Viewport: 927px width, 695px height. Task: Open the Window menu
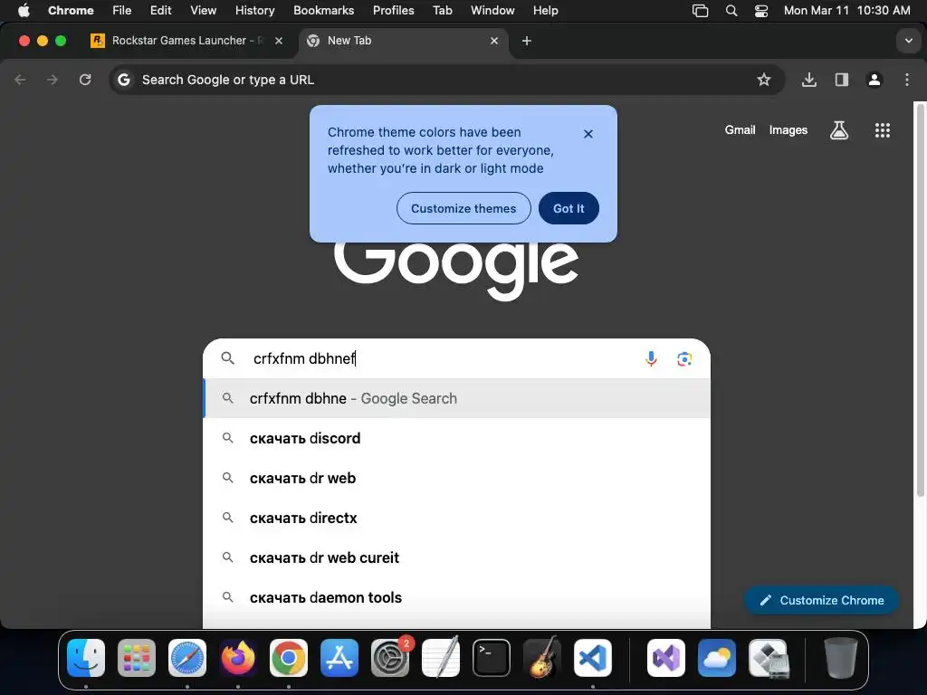point(492,11)
